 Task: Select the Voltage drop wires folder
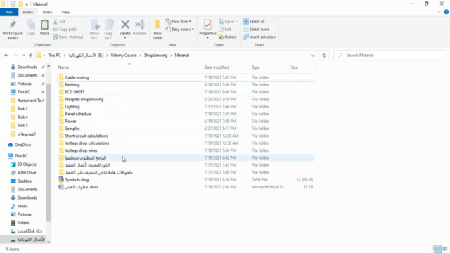186,150
